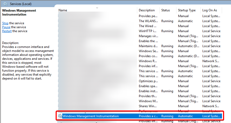Select the 'Enables the ...' description cell
This screenshot has width=231, height=123.
coord(148,41)
